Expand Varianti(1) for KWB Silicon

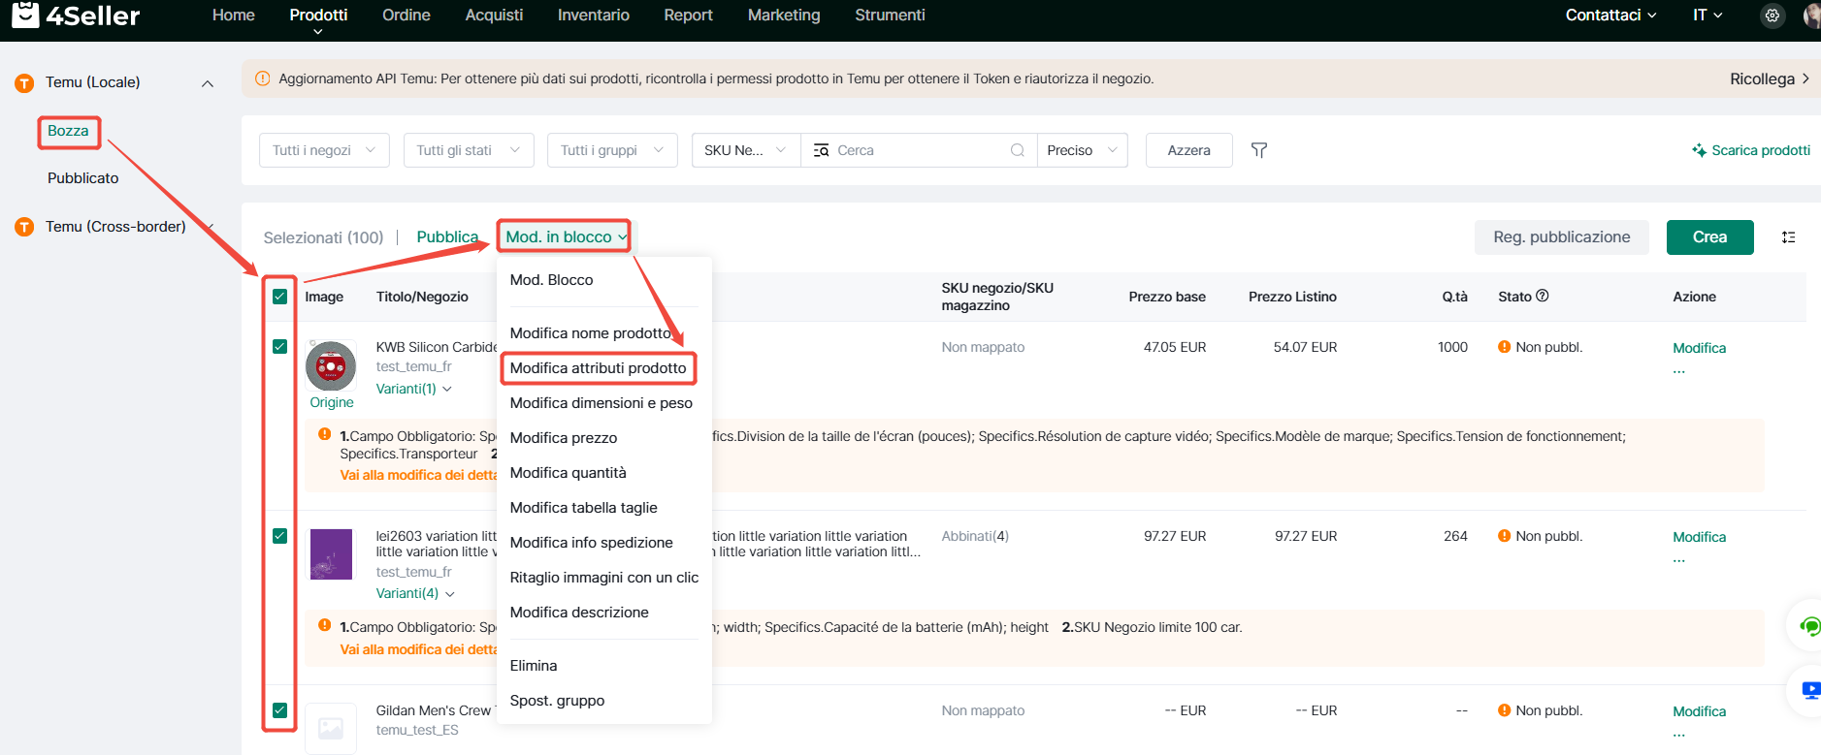pos(414,389)
